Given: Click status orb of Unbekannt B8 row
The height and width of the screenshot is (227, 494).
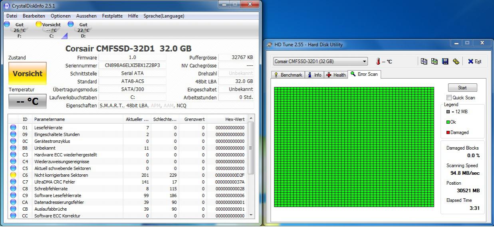Looking at the screenshot, I should click(x=13, y=148).
